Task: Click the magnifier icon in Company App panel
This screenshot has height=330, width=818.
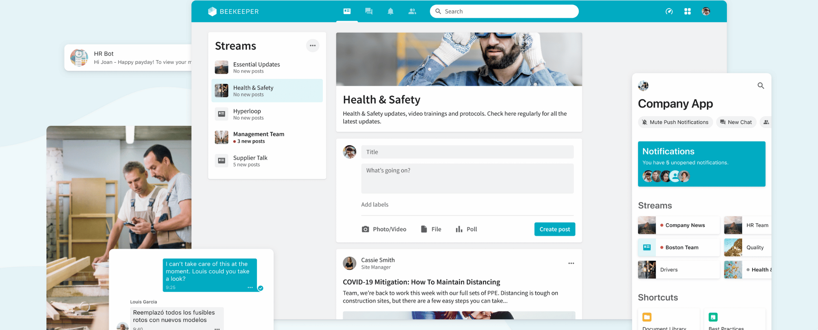Action: coord(761,86)
